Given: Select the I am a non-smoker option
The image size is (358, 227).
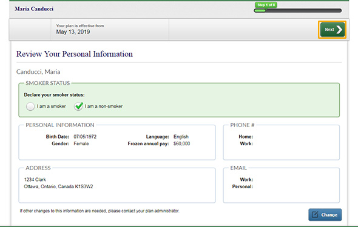Looking at the screenshot, I should point(98,107).
